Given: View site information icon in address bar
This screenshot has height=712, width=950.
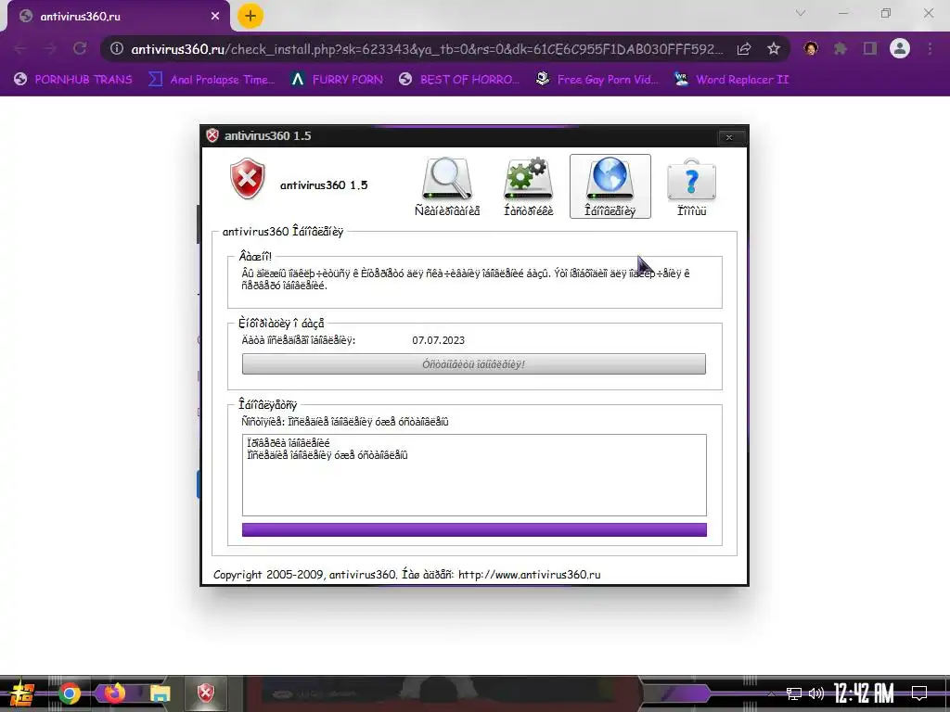Looking at the screenshot, I should click(x=116, y=48).
